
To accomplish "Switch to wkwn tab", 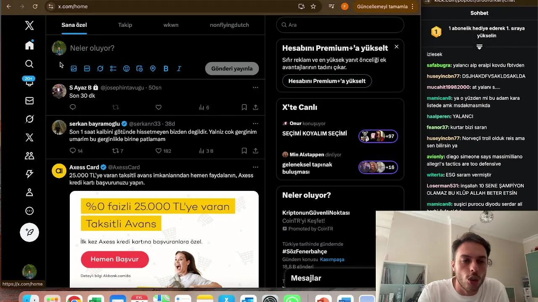I will 171,25.
